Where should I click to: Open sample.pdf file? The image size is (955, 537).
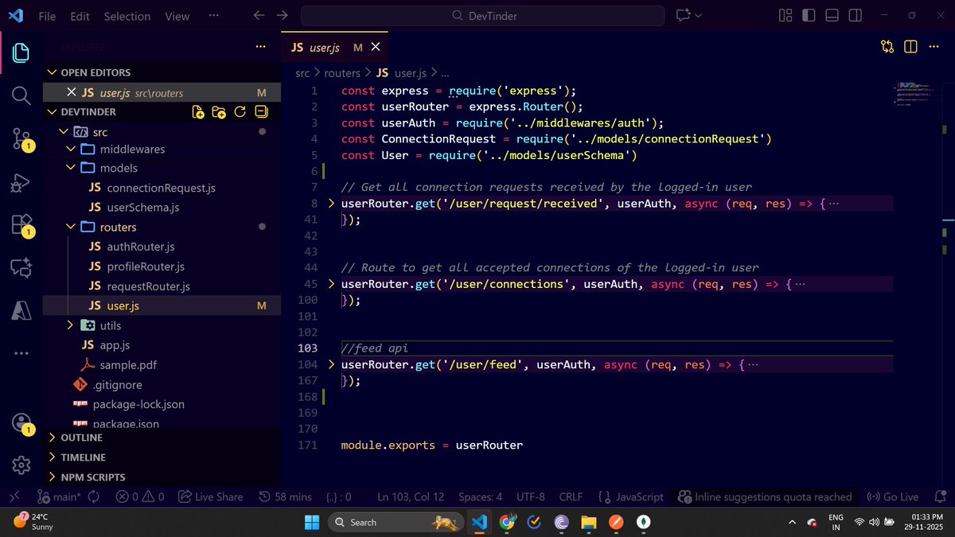(x=128, y=365)
